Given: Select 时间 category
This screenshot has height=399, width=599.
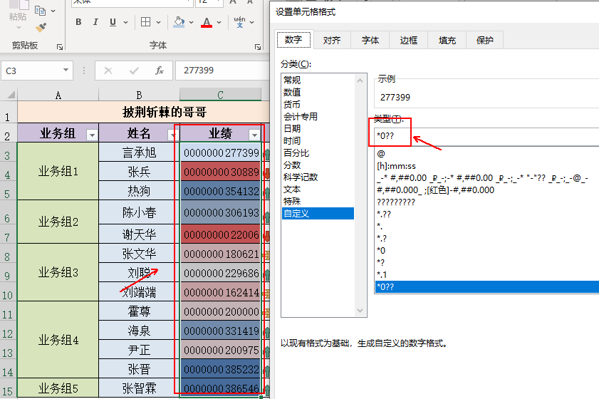Looking at the screenshot, I should point(318,140).
